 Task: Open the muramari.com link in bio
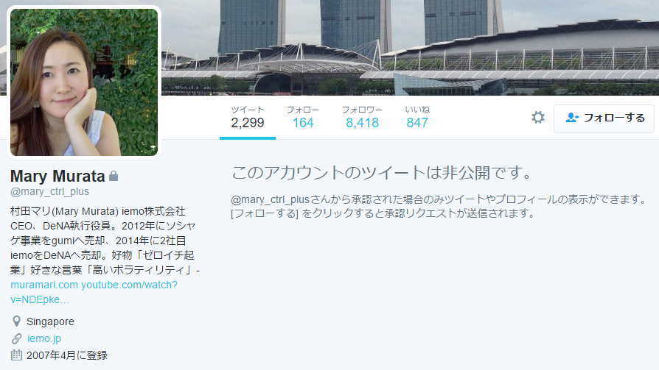[x=44, y=285]
